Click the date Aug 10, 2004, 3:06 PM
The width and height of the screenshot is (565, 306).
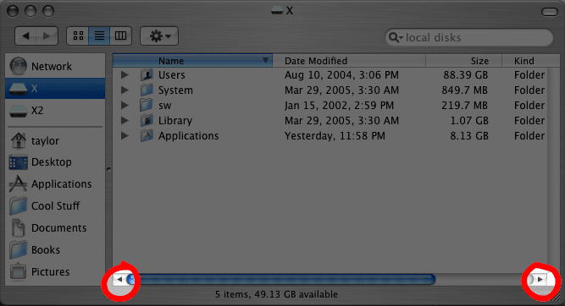[x=341, y=74]
